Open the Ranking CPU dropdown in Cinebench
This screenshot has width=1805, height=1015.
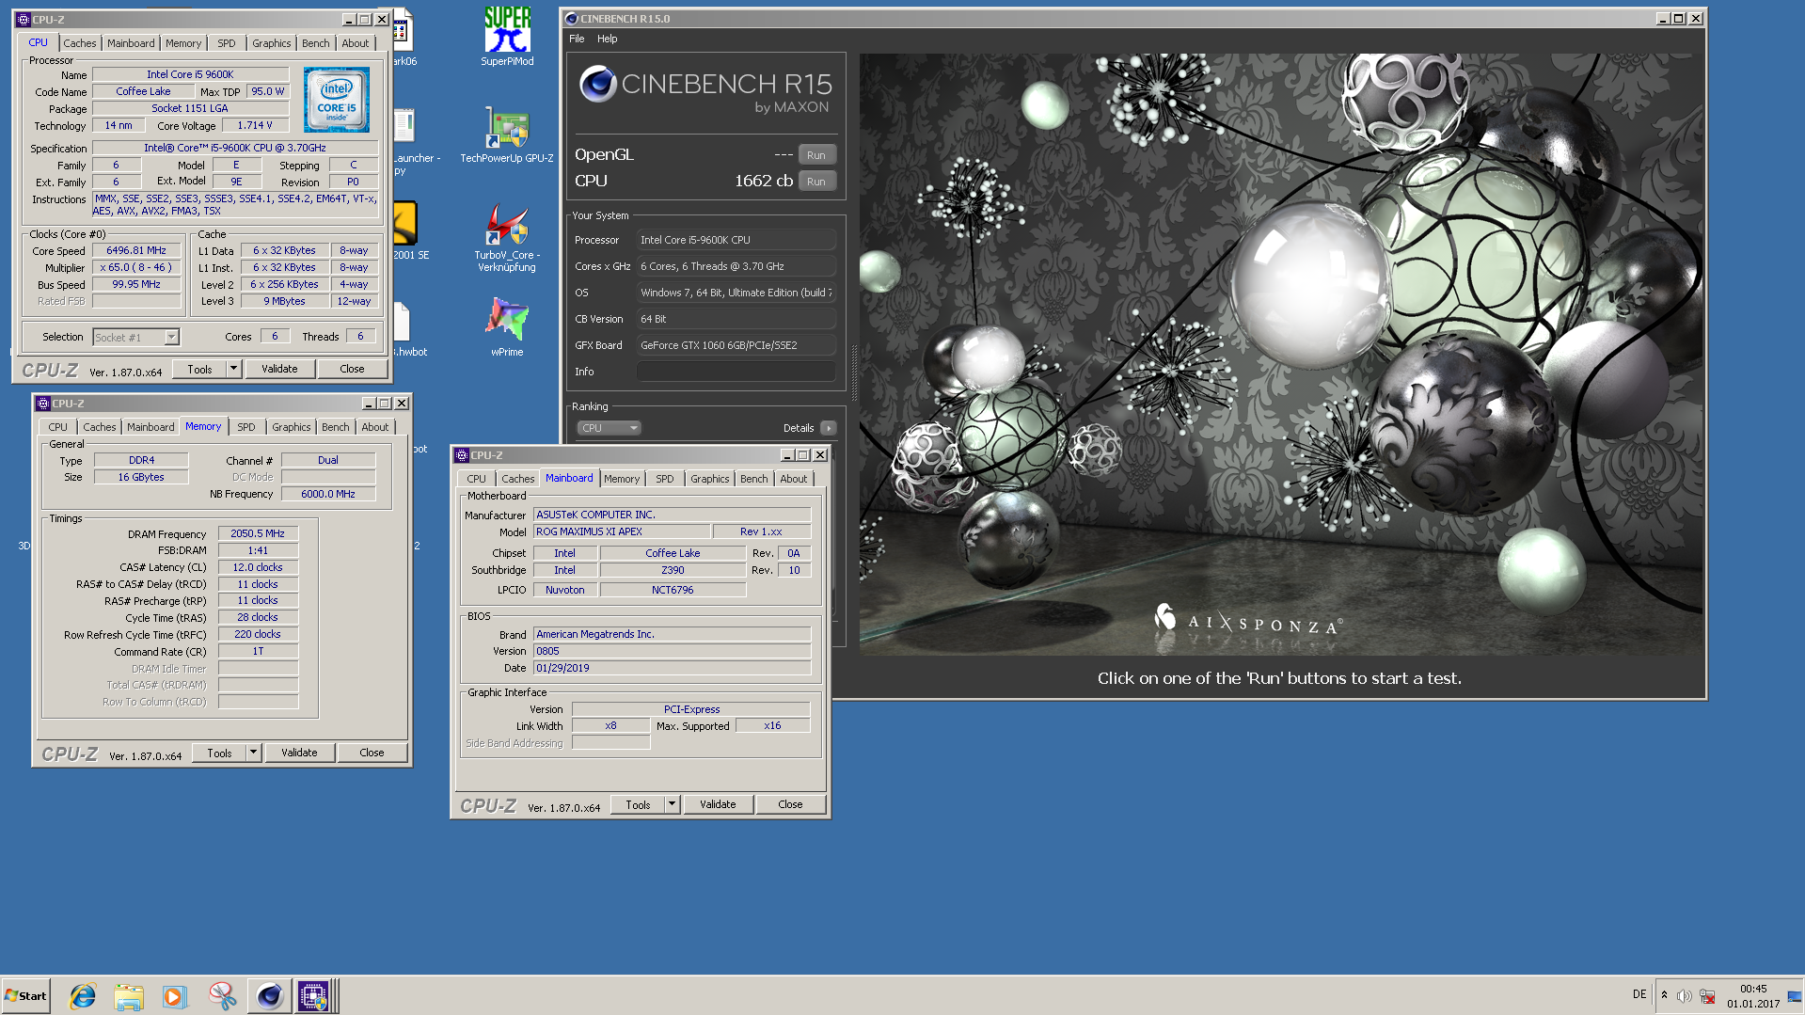point(609,428)
